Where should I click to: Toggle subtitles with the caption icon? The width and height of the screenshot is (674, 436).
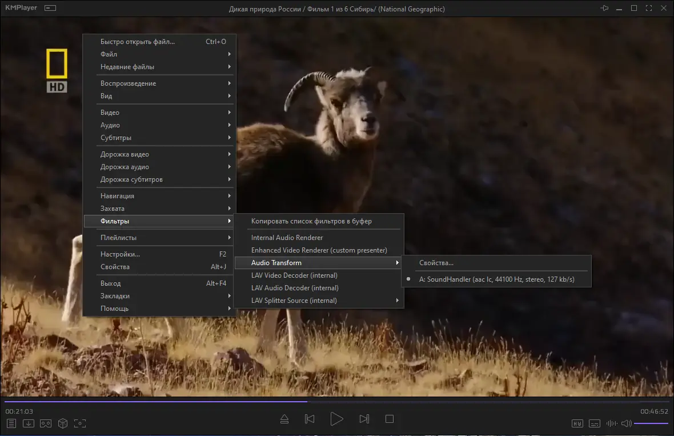click(595, 423)
